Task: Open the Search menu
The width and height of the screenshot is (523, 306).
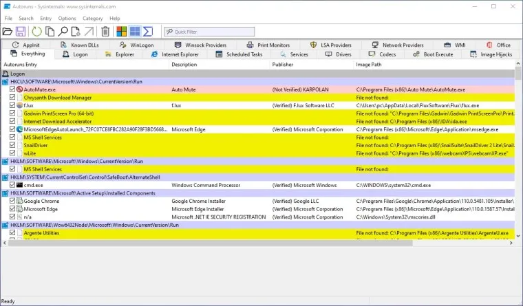Action: click(26, 19)
